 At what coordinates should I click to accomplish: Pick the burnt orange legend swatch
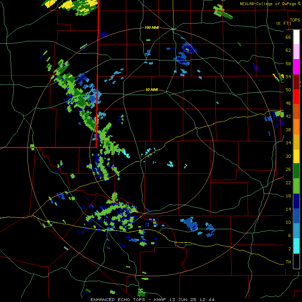click(296, 112)
